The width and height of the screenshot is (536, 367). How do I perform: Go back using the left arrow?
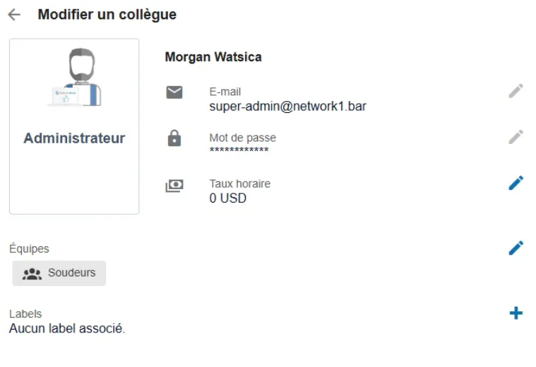coord(14,15)
